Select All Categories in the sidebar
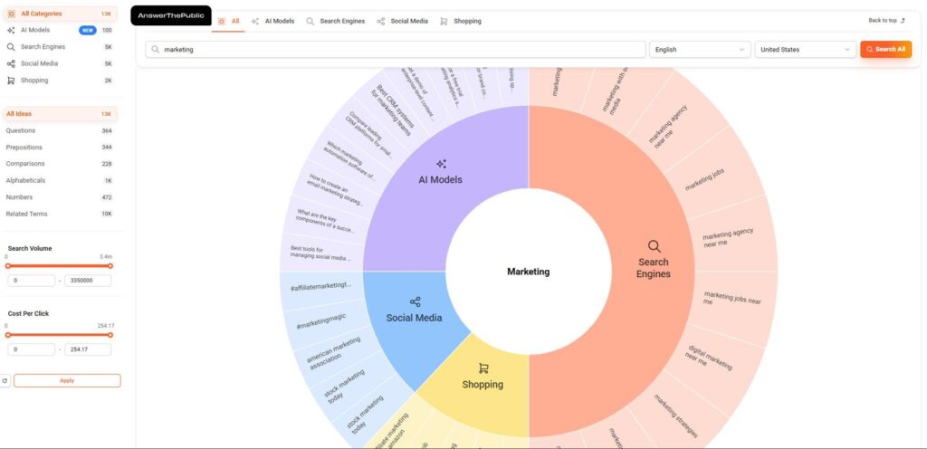Viewport: 927px width, 449px height. [x=60, y=14]
